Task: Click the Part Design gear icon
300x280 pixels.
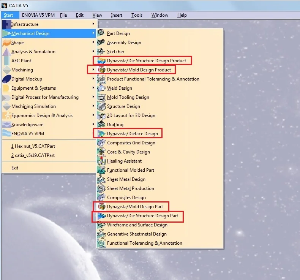Action: 101,33
